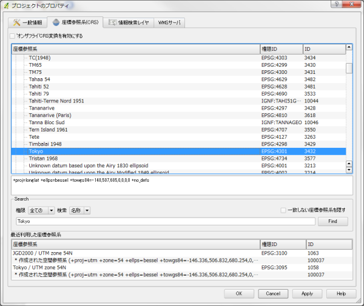This screenshot has height=306, width=364.
Task: Sort by the ID column header in upper list
Action: coord(325,49)
